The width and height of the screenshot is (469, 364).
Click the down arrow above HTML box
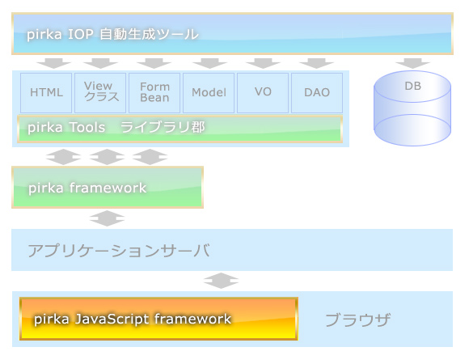(54, 63)
